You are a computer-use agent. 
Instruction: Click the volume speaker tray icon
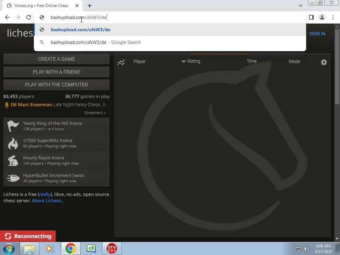306,249
